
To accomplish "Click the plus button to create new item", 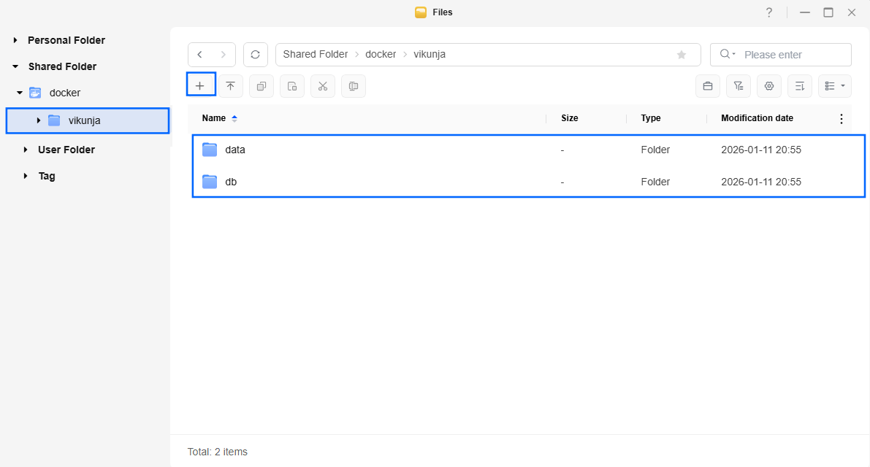I will (x=200, y=86).
